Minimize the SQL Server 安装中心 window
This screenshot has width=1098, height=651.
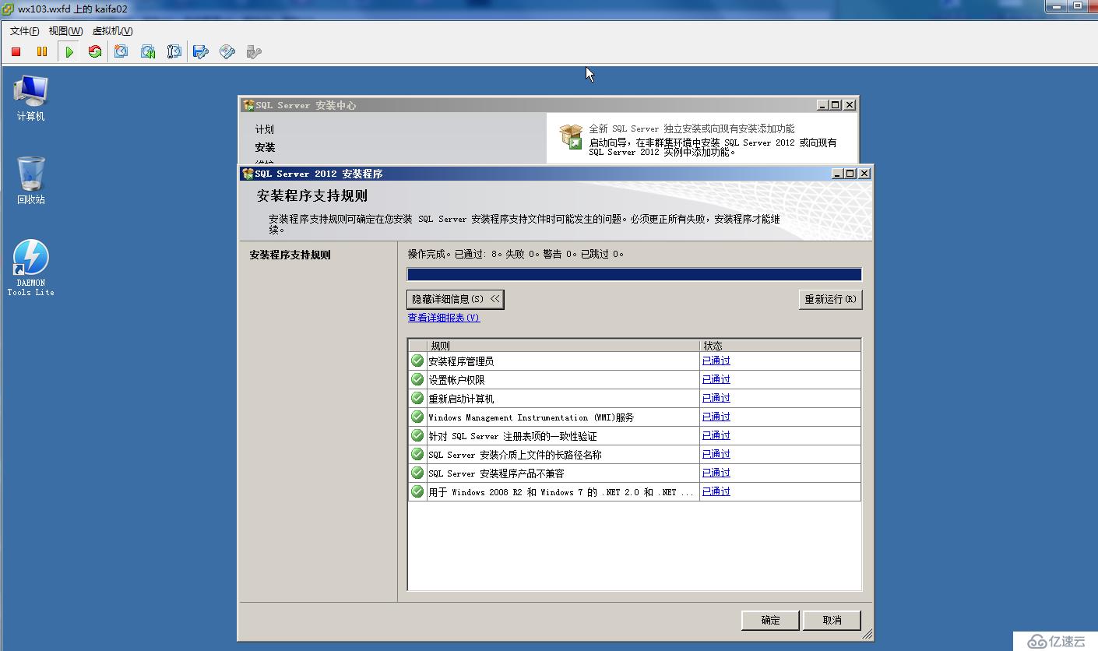click(x=822, y=105)
